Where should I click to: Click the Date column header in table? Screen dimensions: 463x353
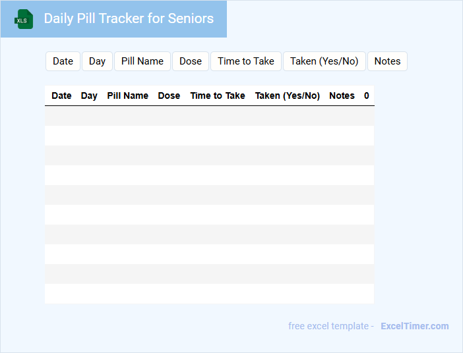click(61, 95)
